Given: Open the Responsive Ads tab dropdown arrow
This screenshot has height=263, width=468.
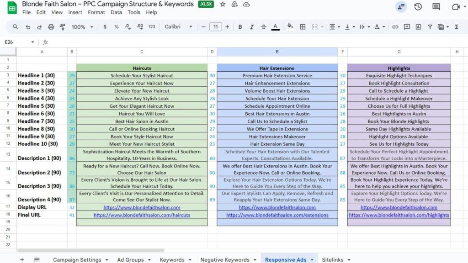Looking at the screenshot, I should pos(312,260).
